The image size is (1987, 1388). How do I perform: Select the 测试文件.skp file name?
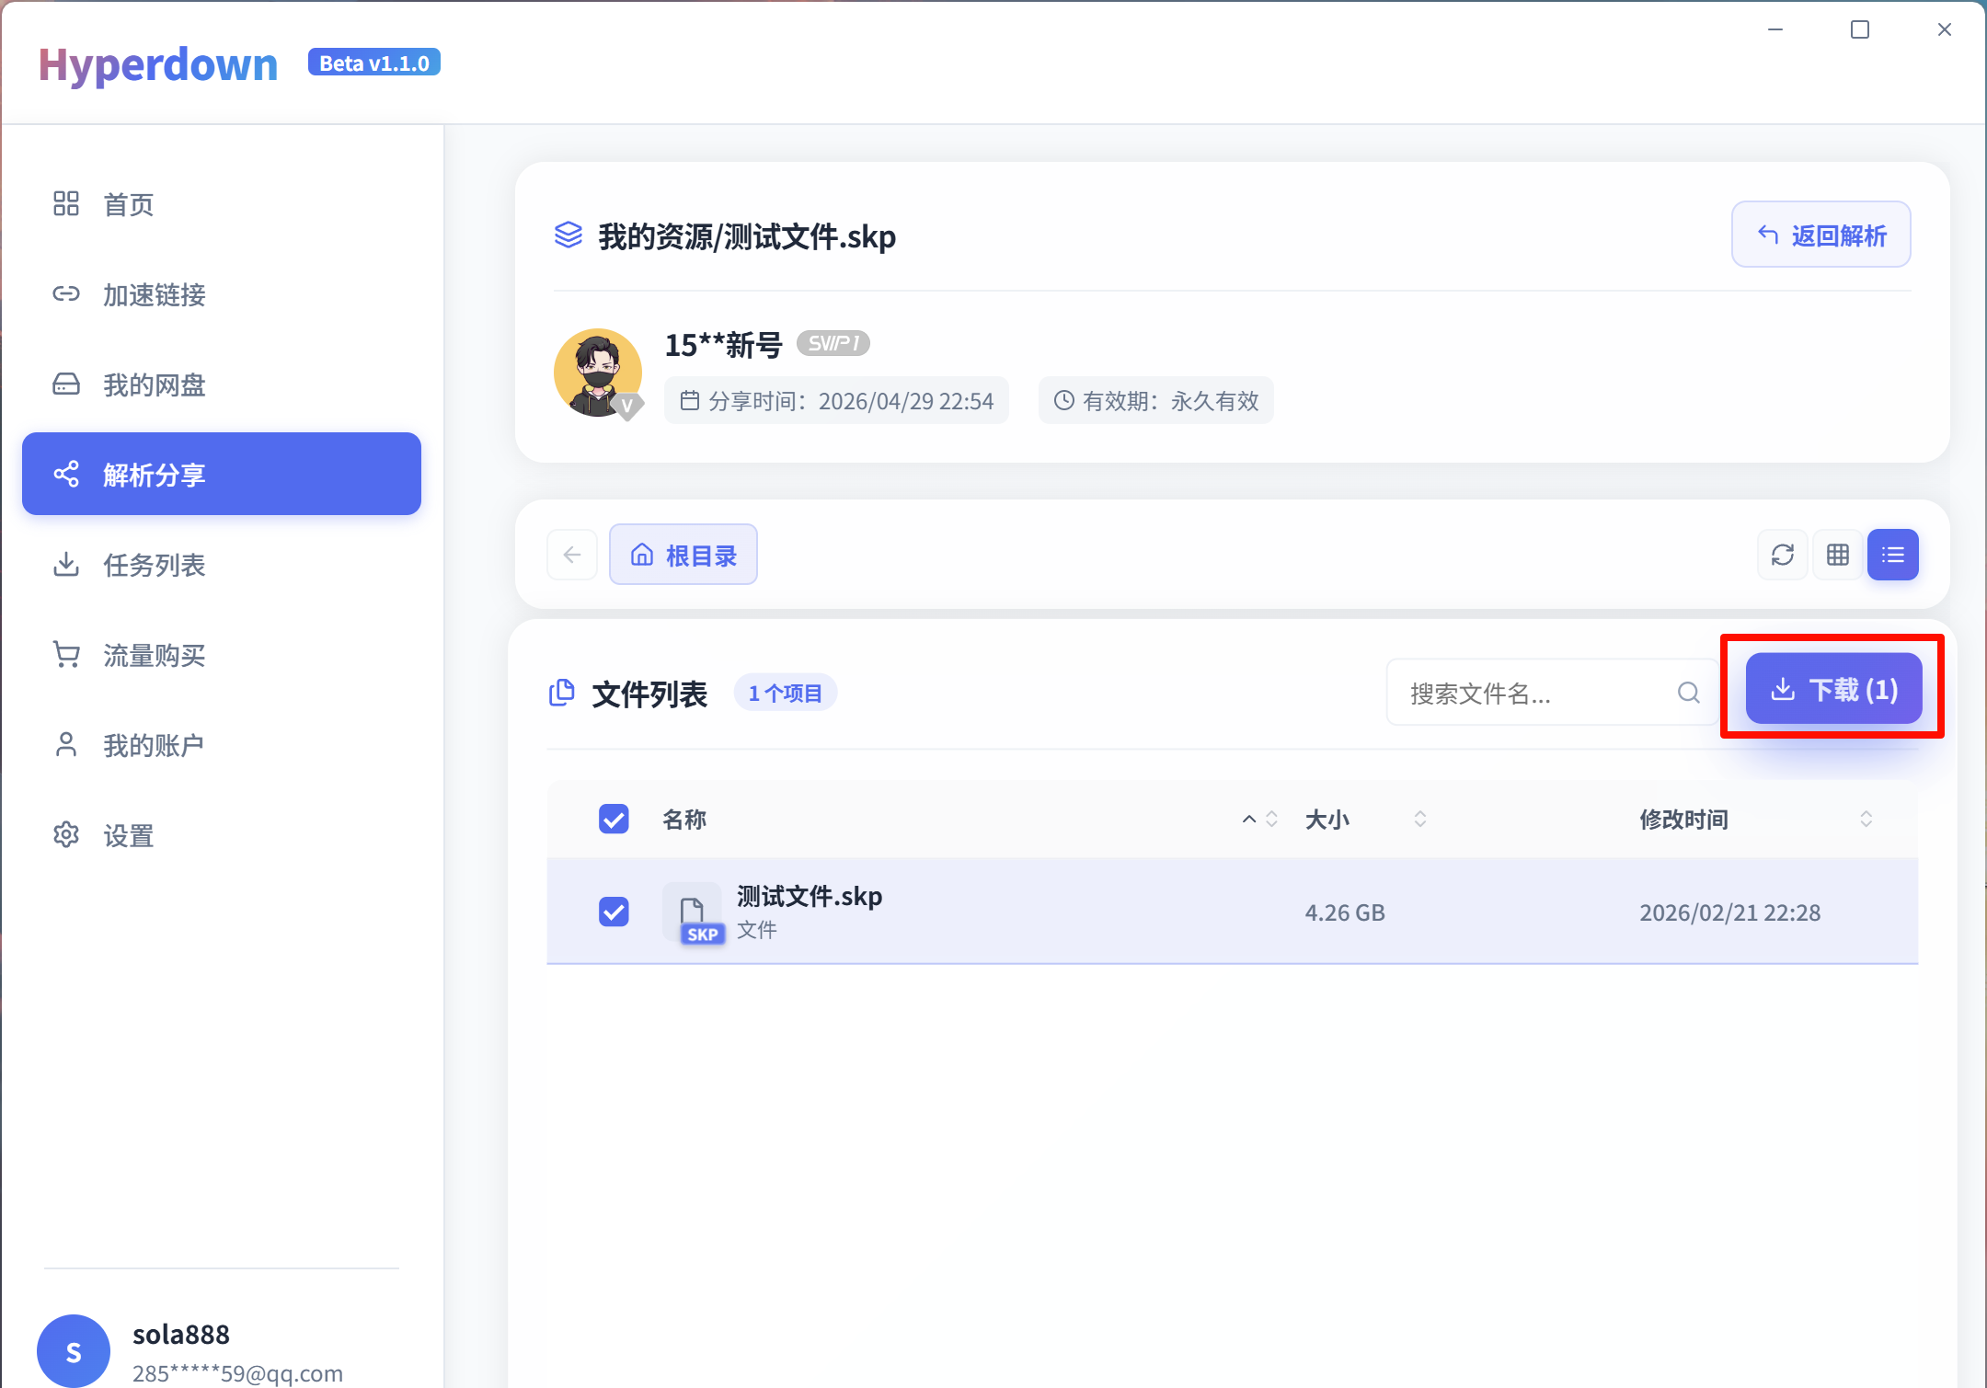click(810, 896)
